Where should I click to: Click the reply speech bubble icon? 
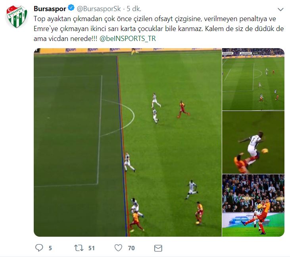(x=39, y=248)
